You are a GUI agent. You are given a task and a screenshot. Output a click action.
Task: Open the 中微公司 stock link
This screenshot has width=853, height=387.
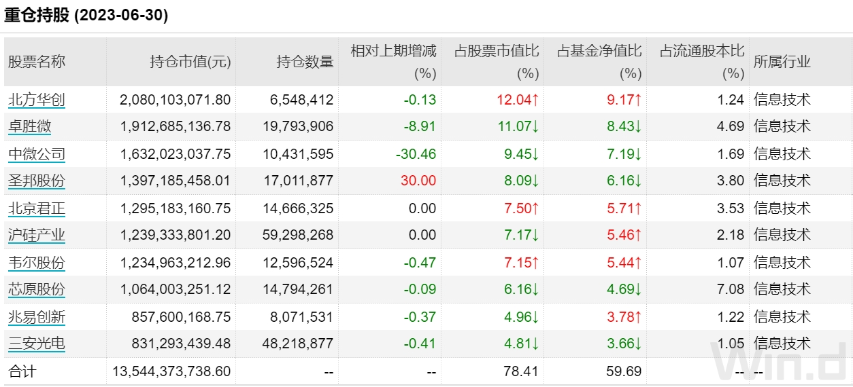coord(37,154)
